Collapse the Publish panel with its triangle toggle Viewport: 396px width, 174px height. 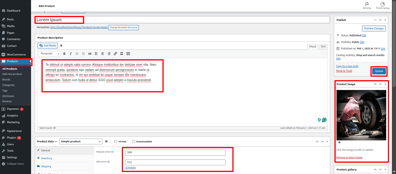(385, 20)
